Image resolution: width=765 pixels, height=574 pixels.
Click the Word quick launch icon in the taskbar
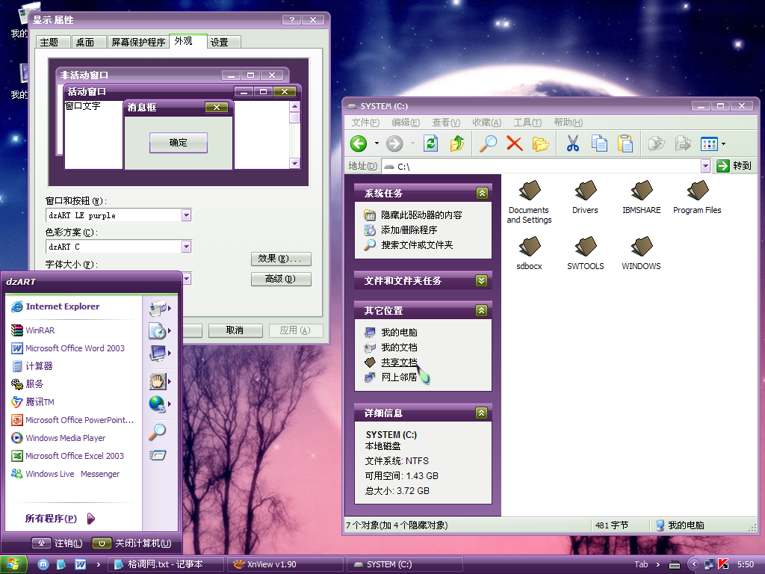coord(81,564)
